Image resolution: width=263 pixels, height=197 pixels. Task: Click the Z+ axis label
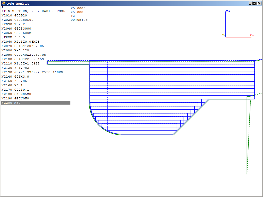[252, 35]
